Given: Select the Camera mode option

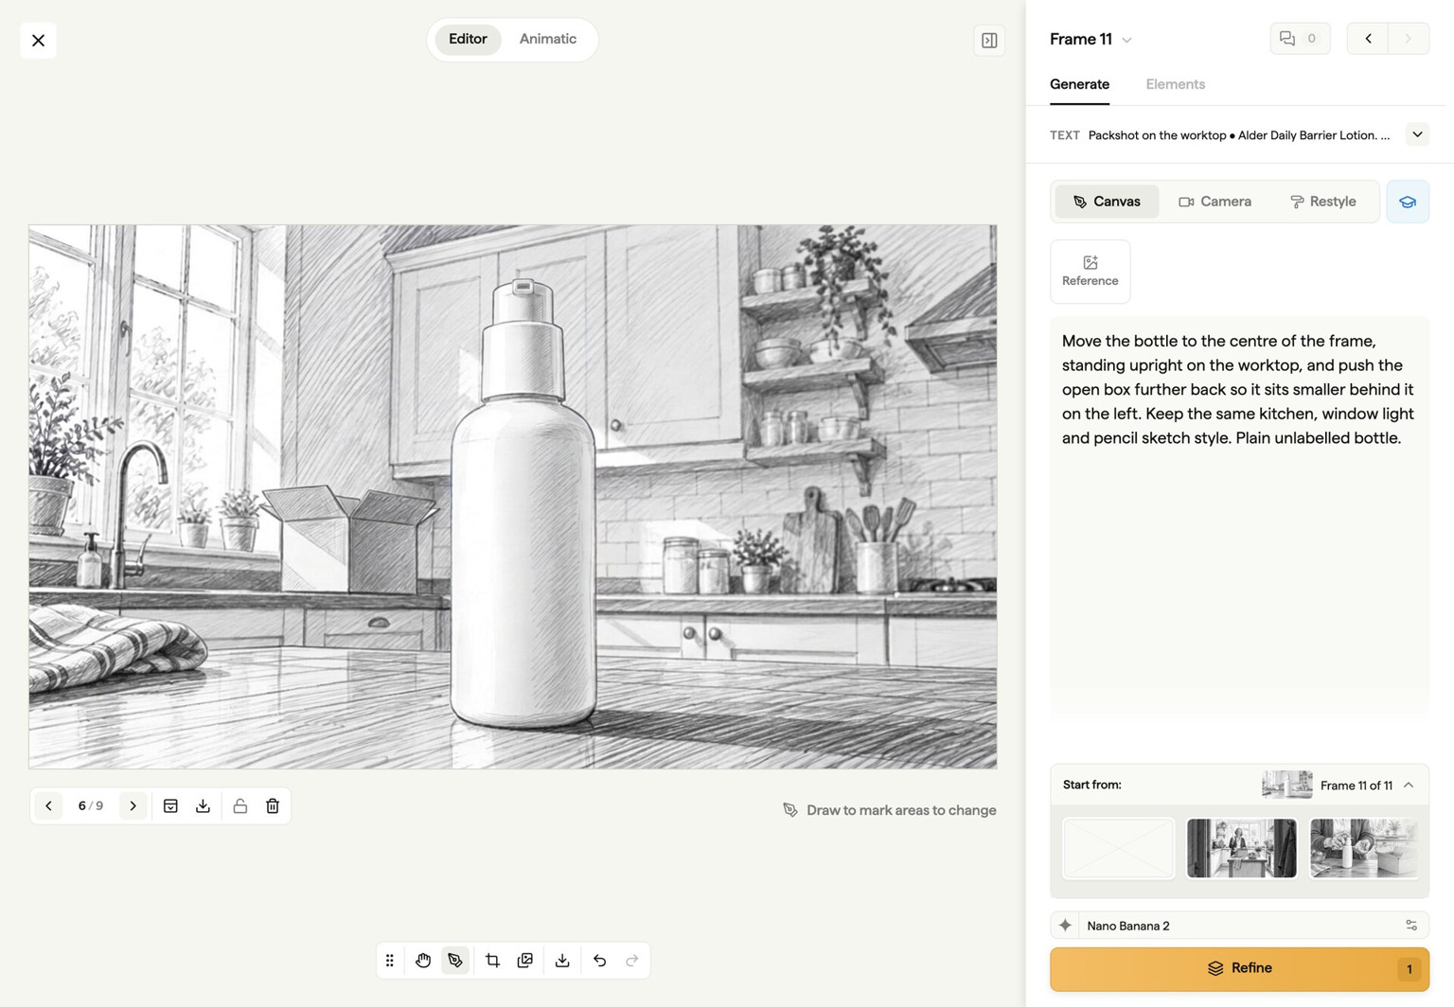Looking at the screenshot, I should point(1215,202).
